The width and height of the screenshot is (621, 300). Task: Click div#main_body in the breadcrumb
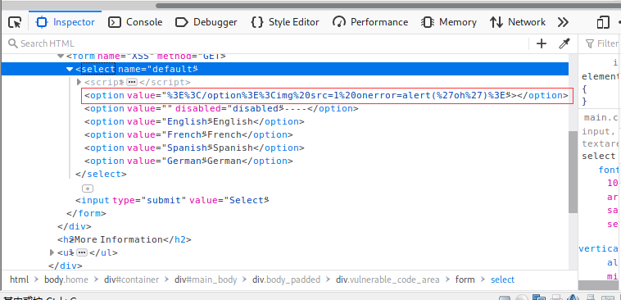206,280
